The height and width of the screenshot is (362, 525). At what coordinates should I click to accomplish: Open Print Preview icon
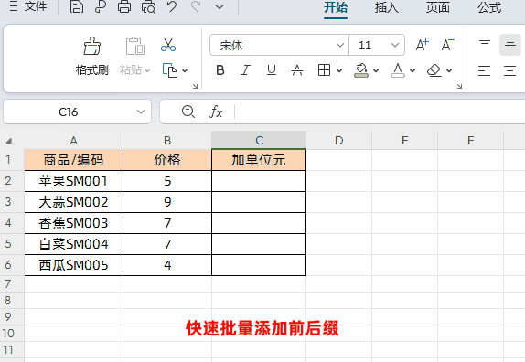click(148, 6)
